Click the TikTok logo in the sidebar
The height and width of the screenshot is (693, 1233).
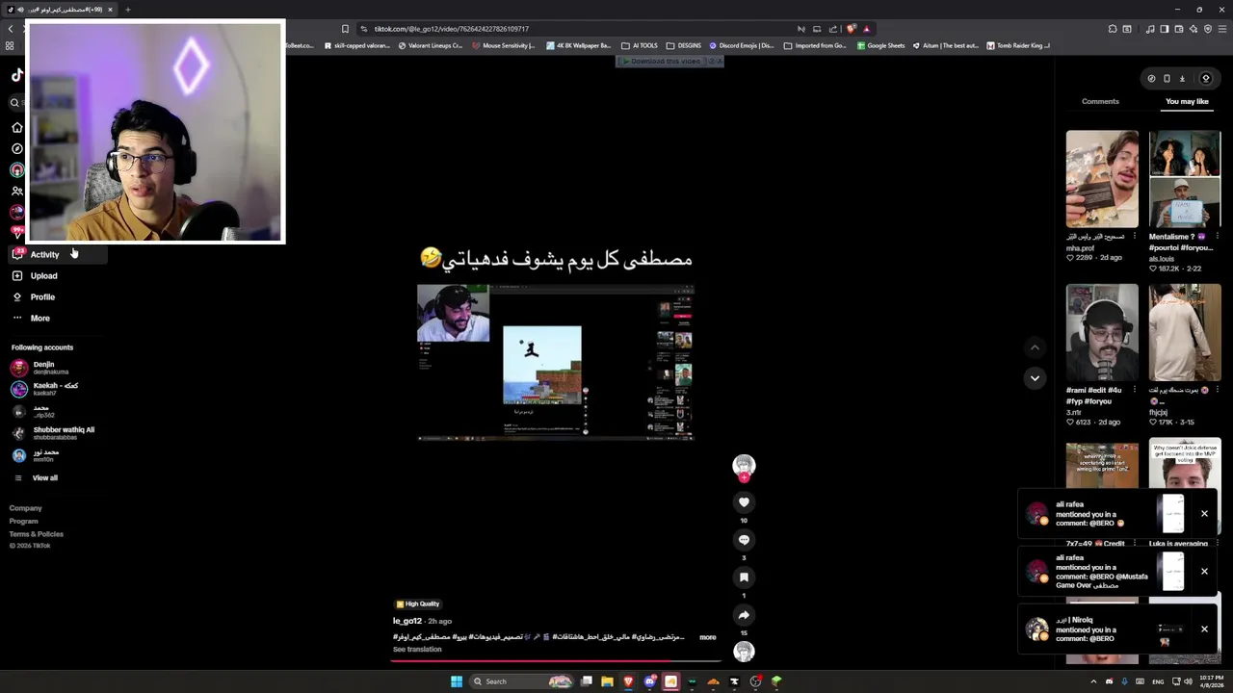point(16,75)
